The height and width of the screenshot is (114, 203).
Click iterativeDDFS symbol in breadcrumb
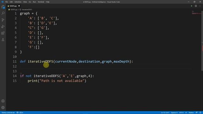click(x=27, y=9)
